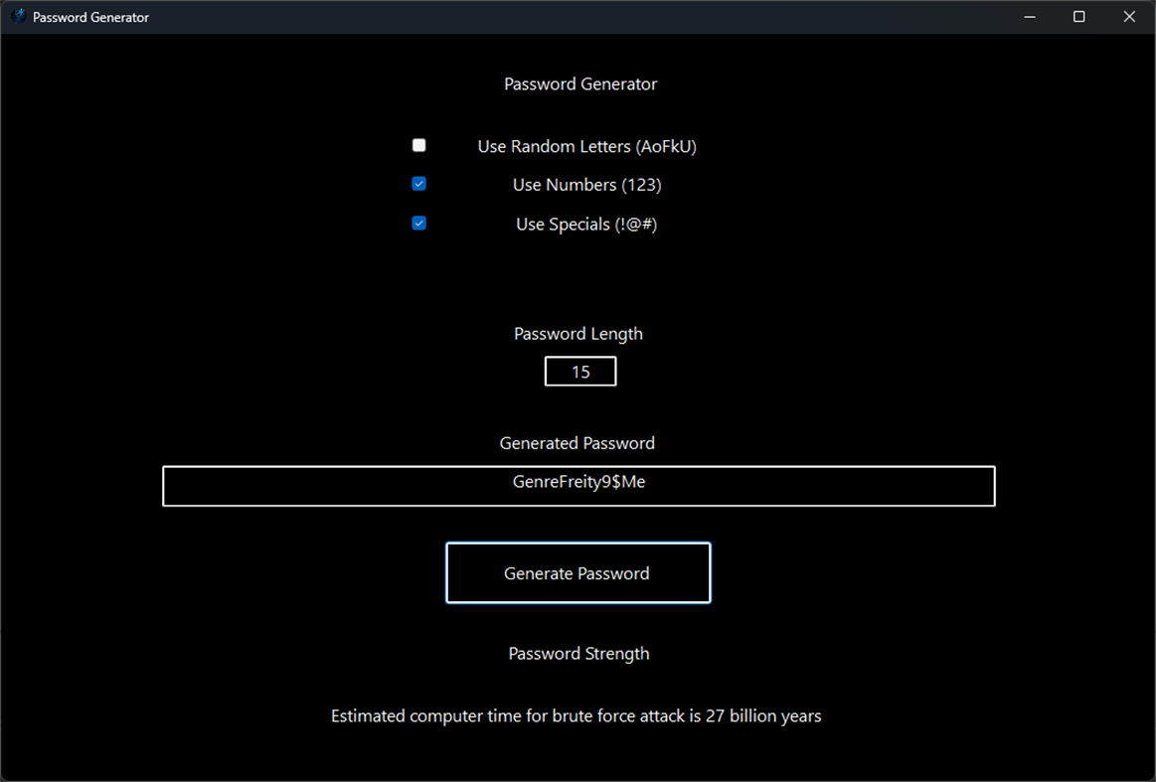Click the Password Generator title bar text
This screenshot has height=782, width=1156.
click(89, 16)
